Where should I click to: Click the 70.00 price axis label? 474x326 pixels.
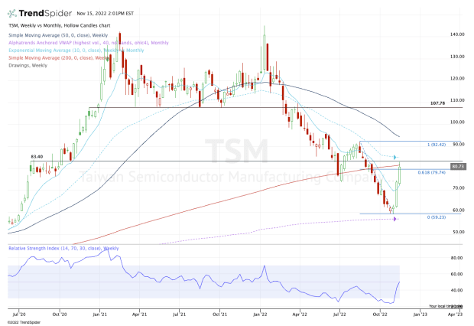[x=458, y=187]
